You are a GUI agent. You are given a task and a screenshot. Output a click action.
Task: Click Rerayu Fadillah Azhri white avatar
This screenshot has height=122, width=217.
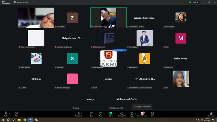36,38
